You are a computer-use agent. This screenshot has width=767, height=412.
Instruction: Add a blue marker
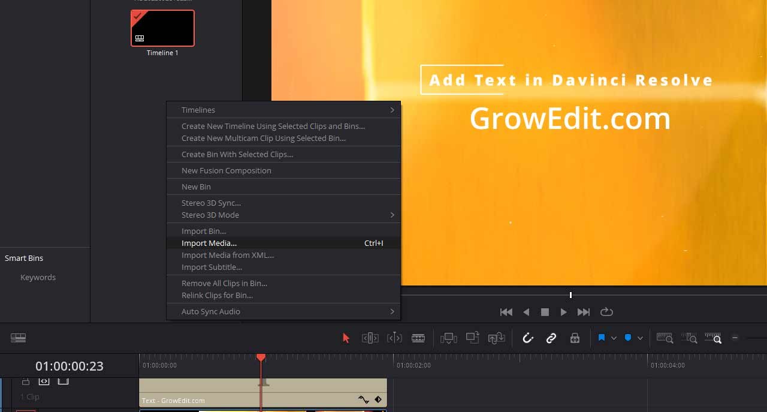pos(628,338)
